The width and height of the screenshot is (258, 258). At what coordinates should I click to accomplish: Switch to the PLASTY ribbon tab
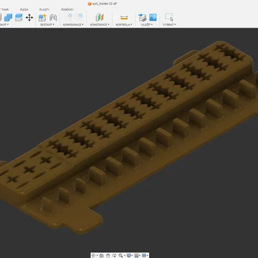pyautogui.click(x=45, y=10)
